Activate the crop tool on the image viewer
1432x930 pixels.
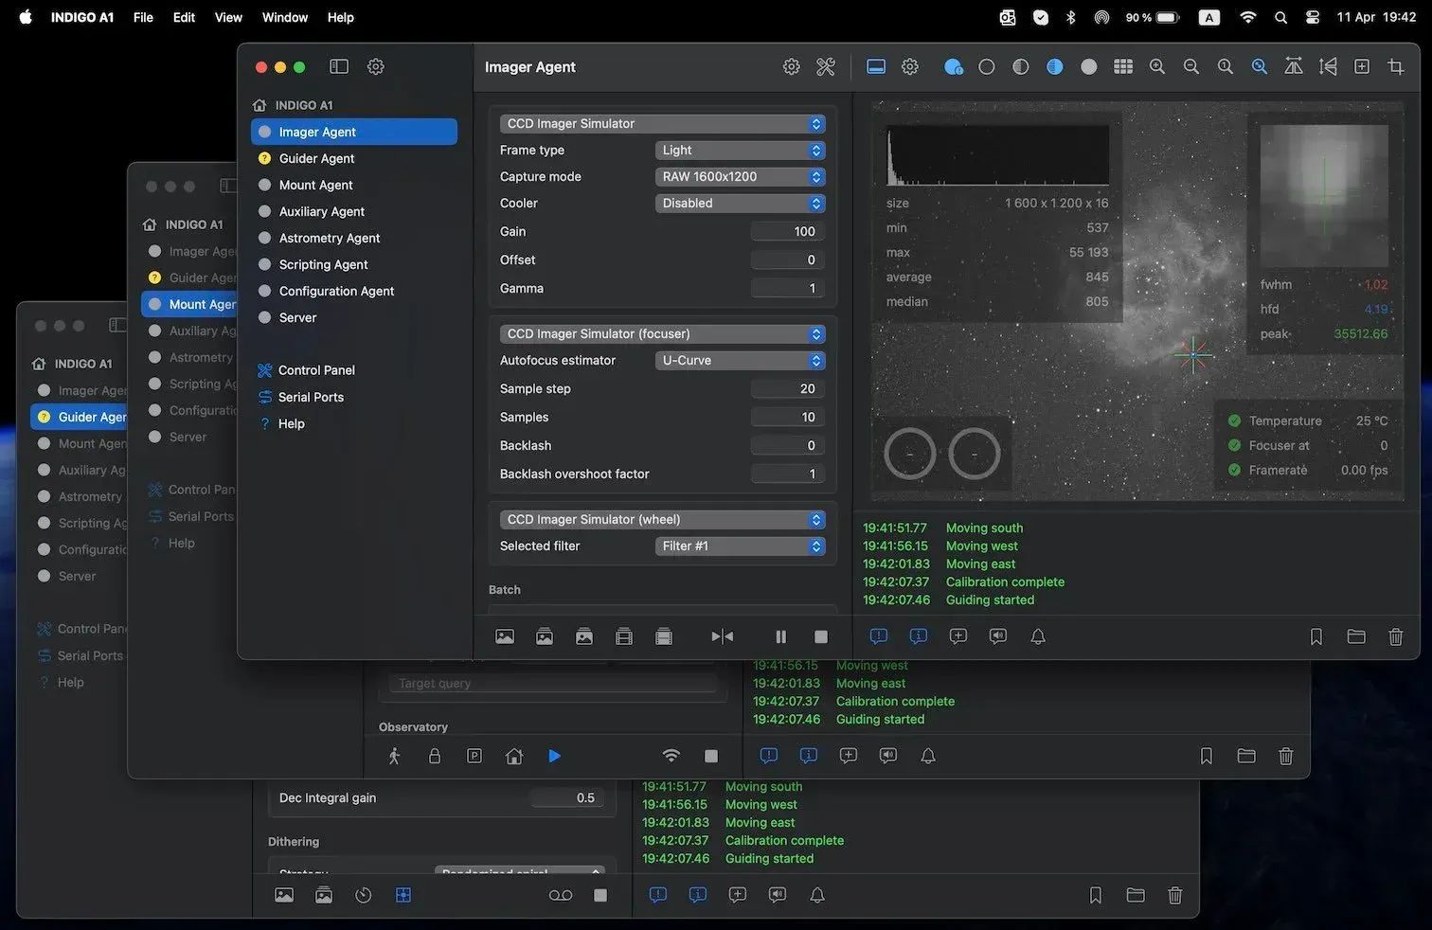1396,66
